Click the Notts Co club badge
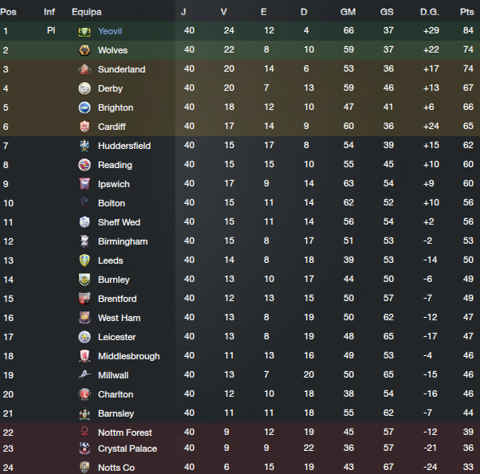The width and height of the screenshot is (480, 474). click(85, 468)
